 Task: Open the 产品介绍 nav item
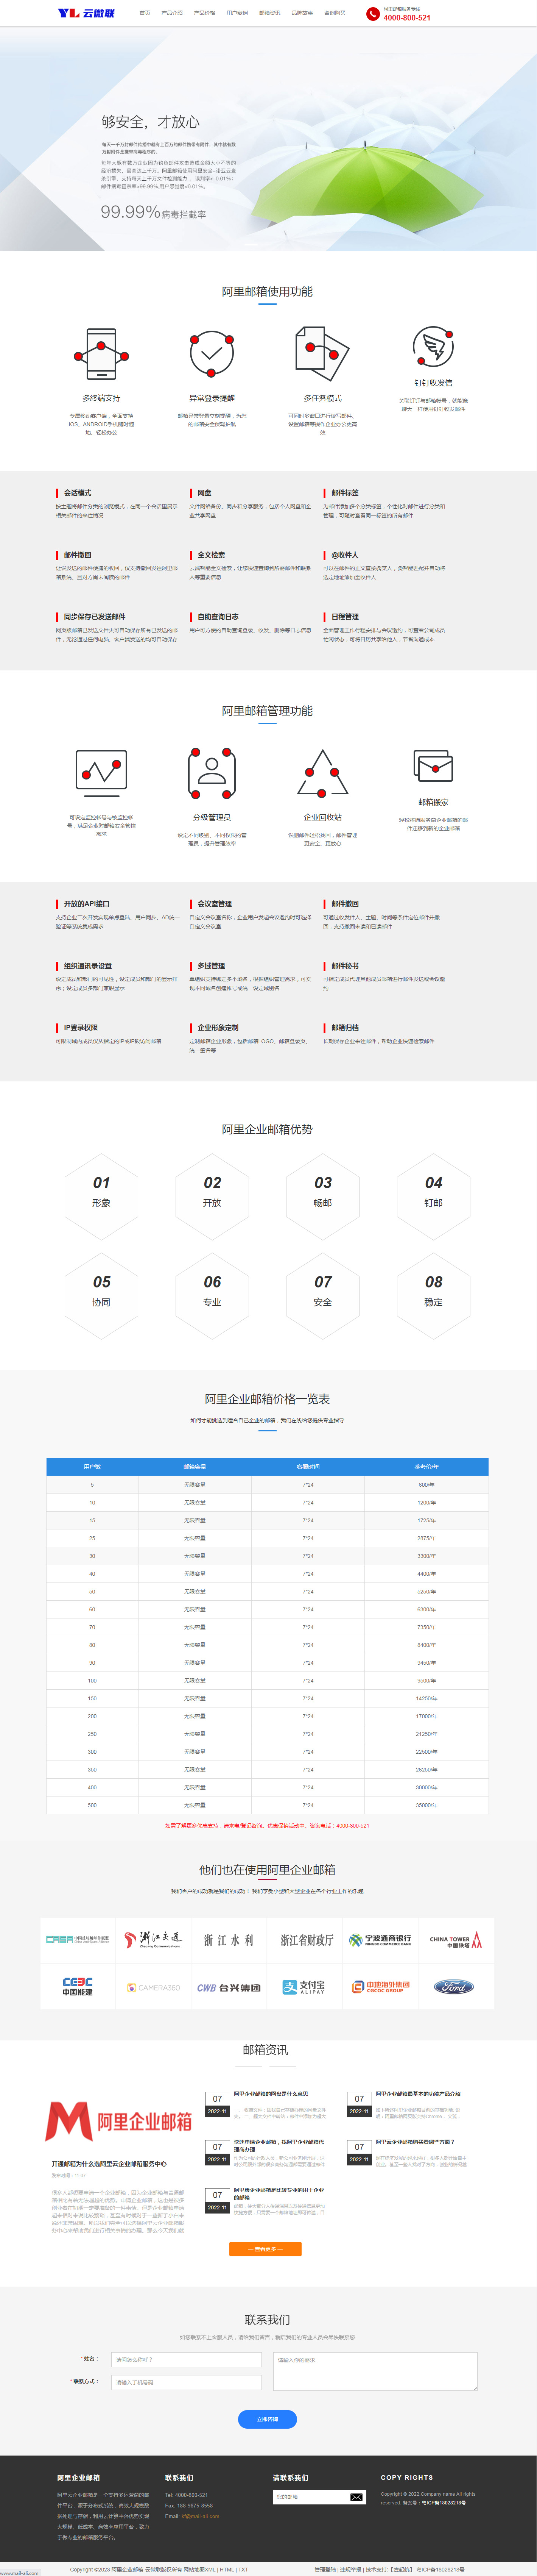172,13
